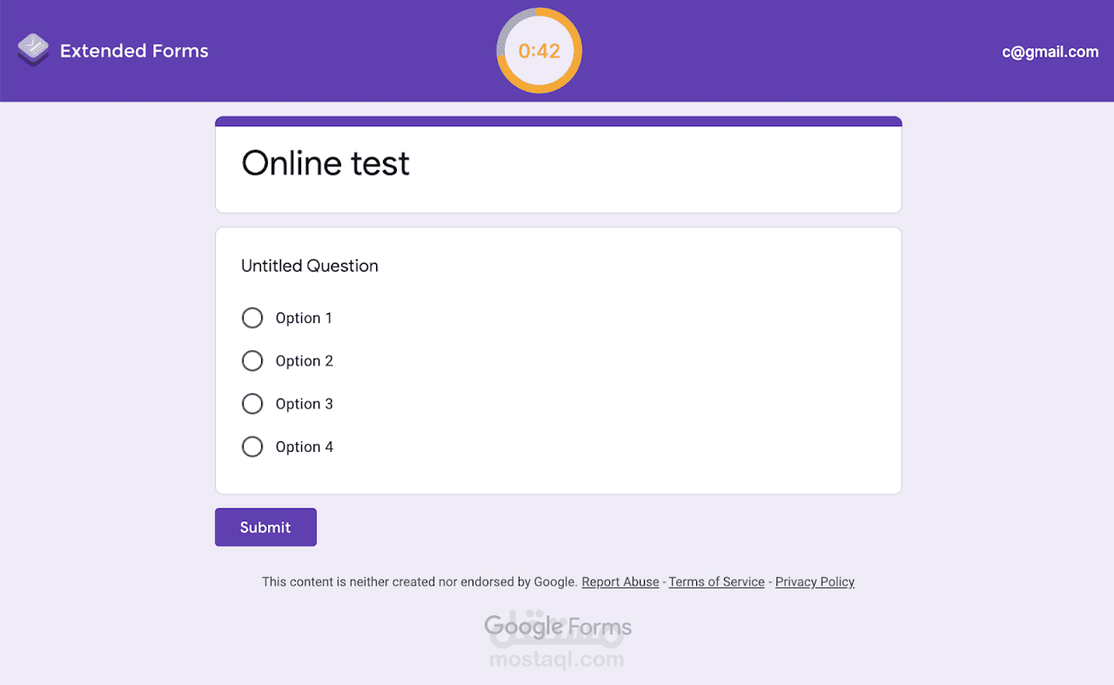Screen dimensions: 1114x685
Task: Mark the Option 3 radio button
Action: point(252,404)
